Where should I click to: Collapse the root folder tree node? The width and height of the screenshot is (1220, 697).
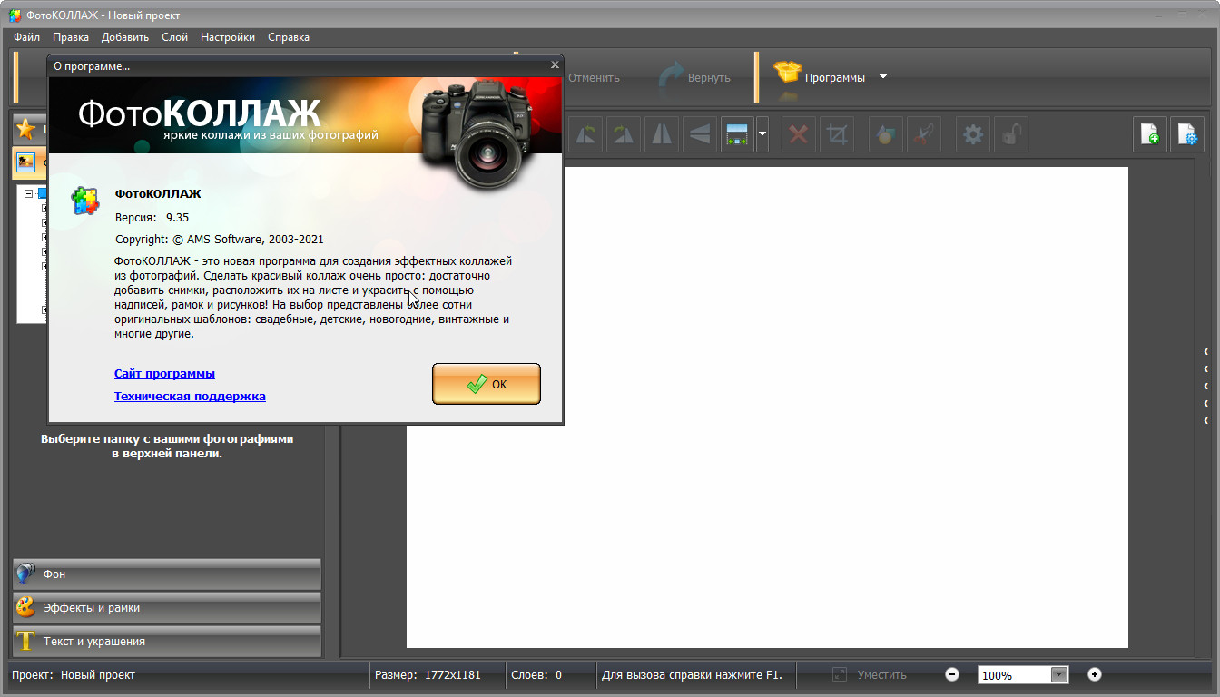click(x=29, y=193)
